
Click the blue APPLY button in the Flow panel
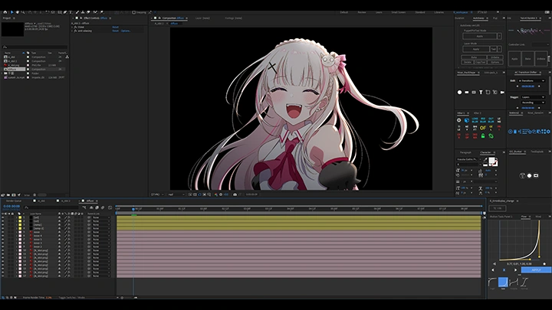[536, 270]
